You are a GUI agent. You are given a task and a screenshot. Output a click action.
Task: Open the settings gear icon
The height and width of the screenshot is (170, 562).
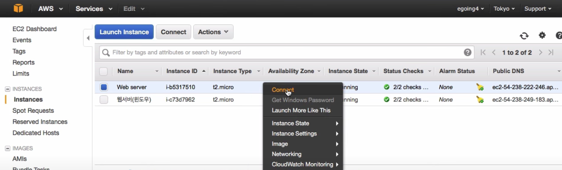click(542, 35)
